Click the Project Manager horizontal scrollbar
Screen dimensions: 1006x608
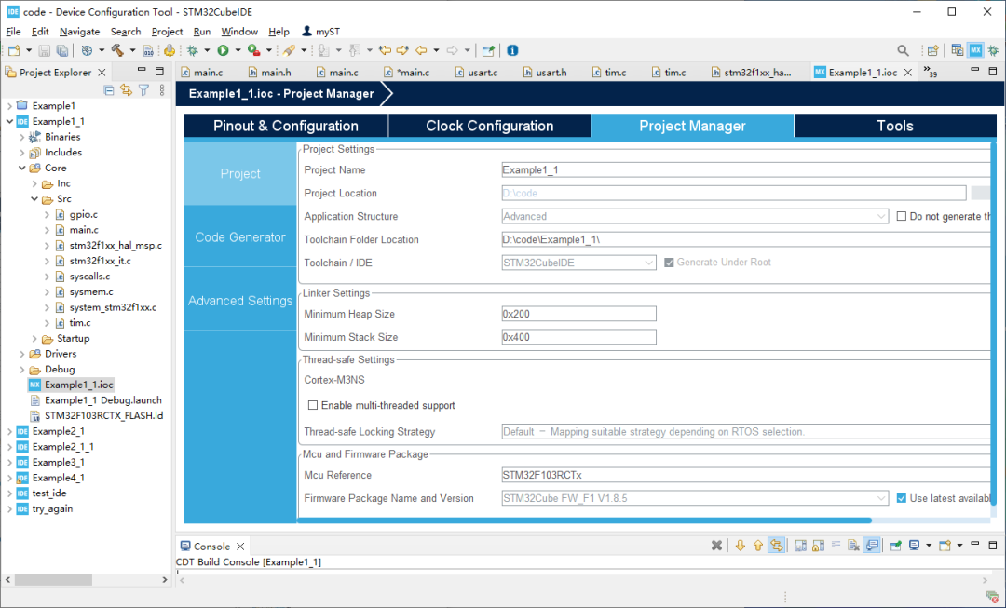(x=584, y=520)
